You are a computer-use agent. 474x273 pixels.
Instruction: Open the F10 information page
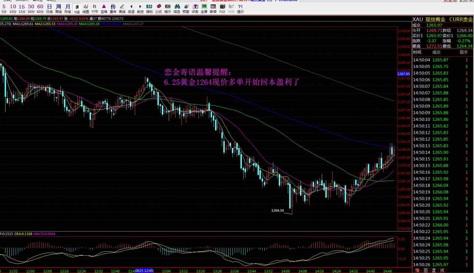coord(222,8)
